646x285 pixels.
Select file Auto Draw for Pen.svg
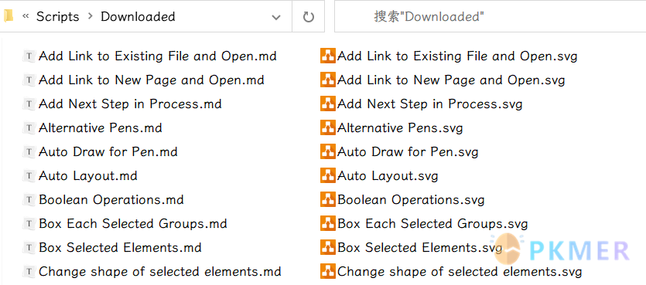408,151
